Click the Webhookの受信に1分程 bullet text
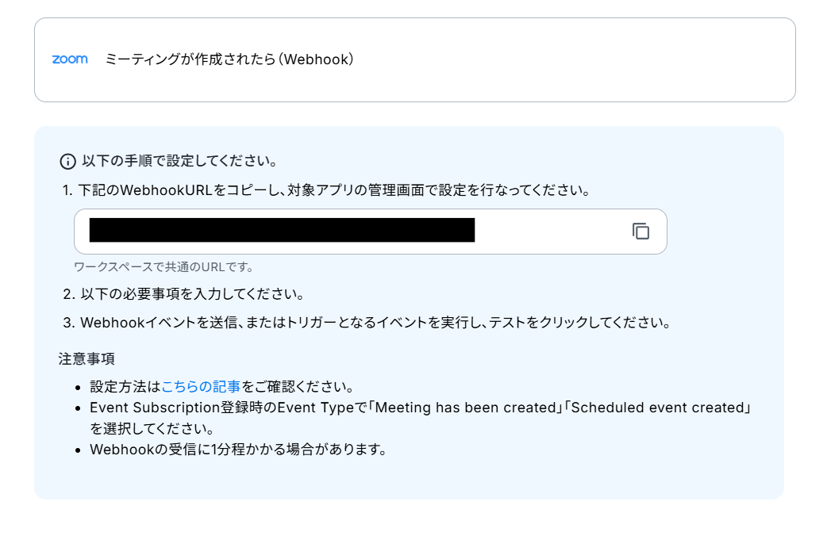 238,450
